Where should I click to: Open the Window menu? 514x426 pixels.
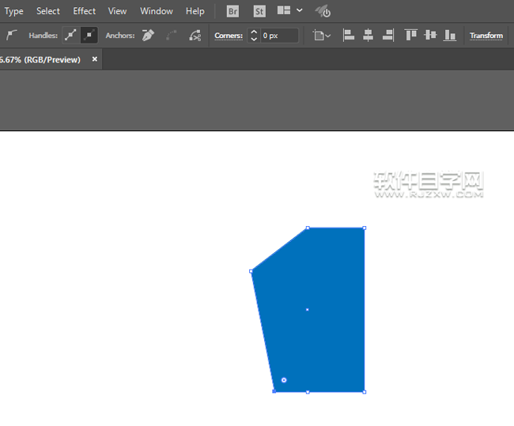pyautogui.click(x=157, y=11)
